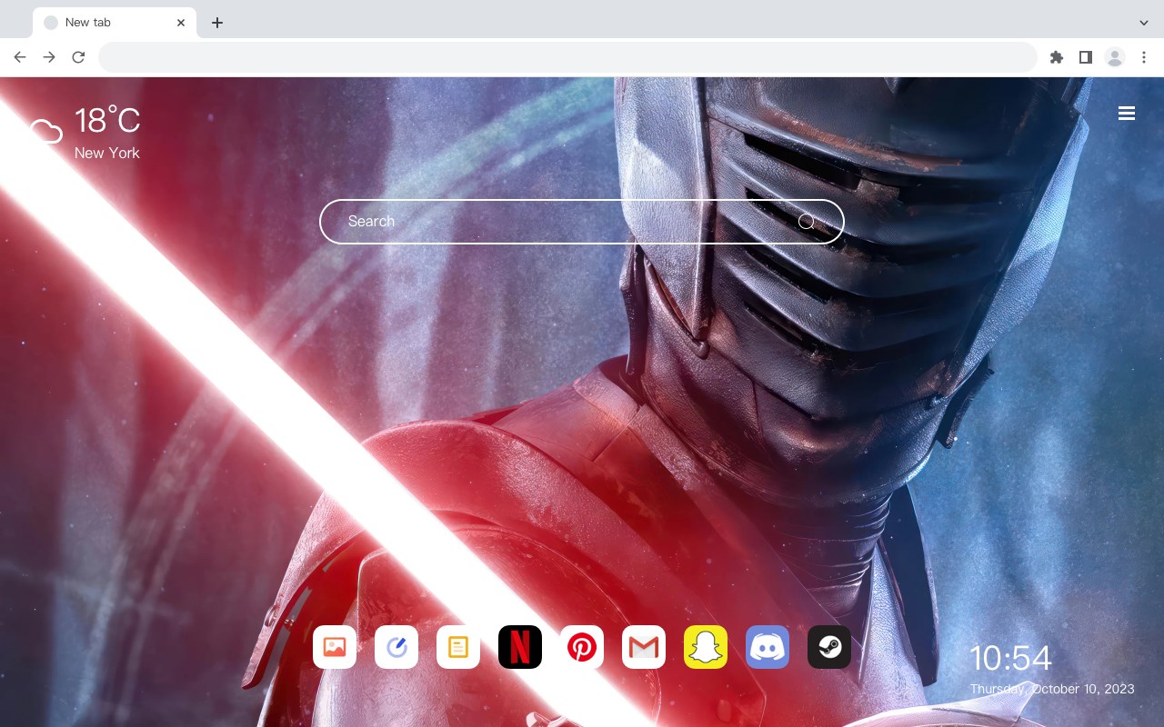Viewport: 1164px width, 727px height.
Task: Open the Steam shortcut
Action: pyautogui.click(x=829, y=647)
